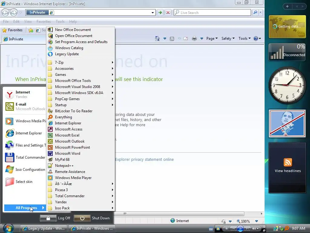The width and height of the screenshot is (310, 233).
Task: Expand the Startup folder
Action: 81,105
